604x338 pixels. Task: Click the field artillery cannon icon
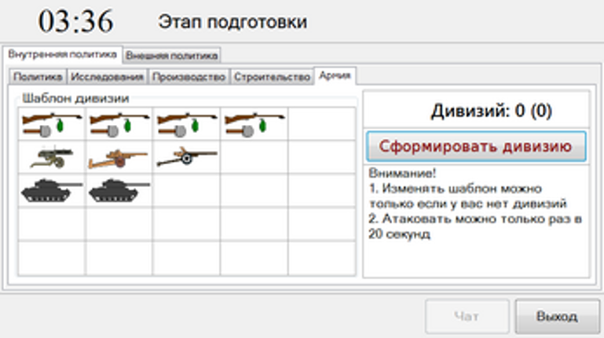click(118, 158)
